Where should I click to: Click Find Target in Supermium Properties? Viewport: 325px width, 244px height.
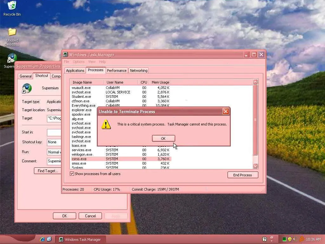[48, 171]
